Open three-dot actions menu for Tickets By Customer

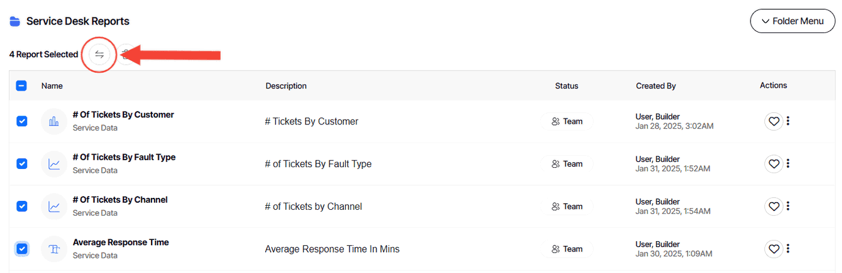788,121
